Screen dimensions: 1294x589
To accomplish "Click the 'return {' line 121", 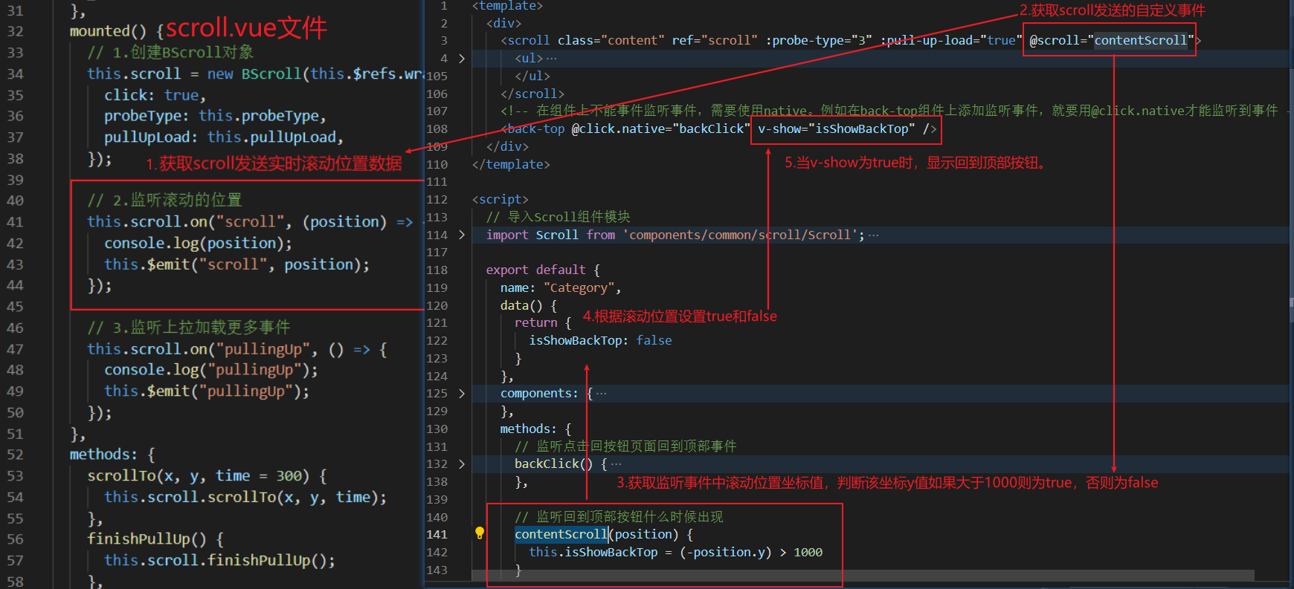I will [x=543, y=323].
